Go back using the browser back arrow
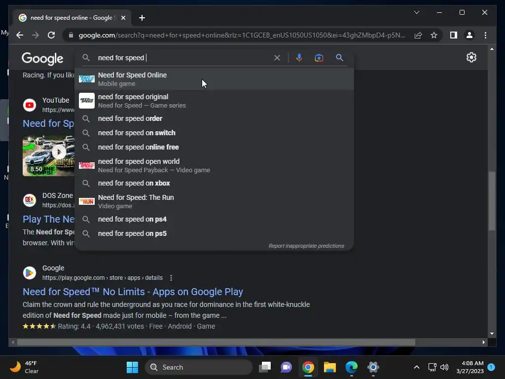The height and width of the screenshot is (379, 505). (20, 35)
